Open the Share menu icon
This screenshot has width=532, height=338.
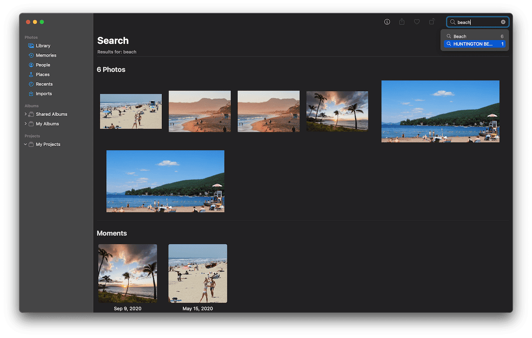pos(402,22)
